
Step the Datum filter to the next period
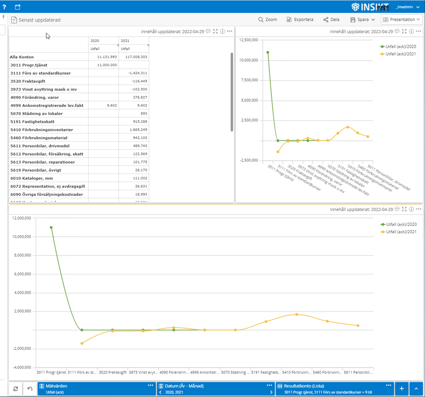point(271,392)
